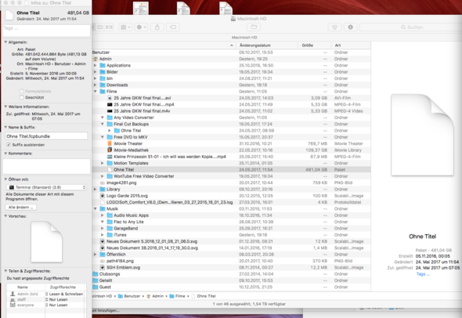Expand the Ohne Titel folder in Final Cut Backups

(110, 131)
